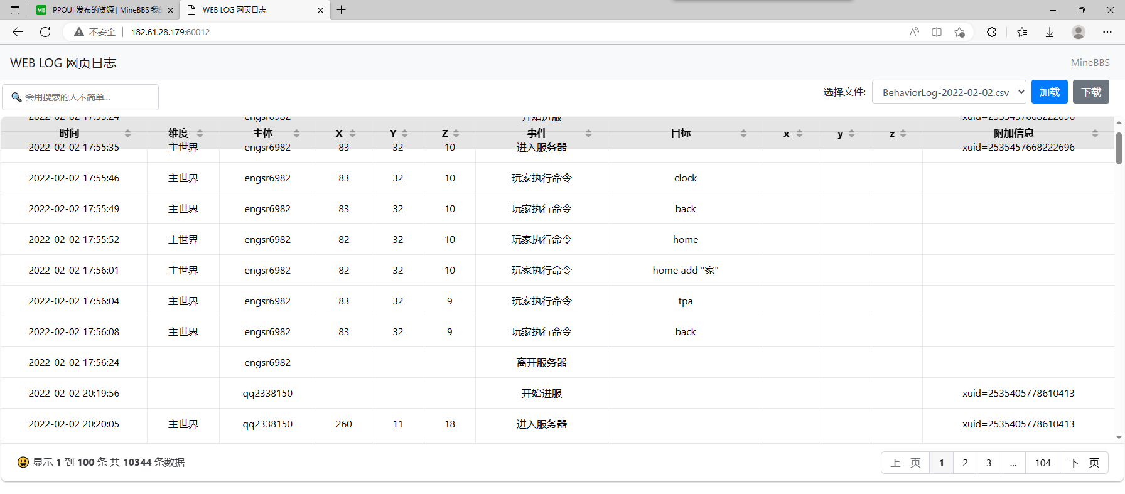
Task: Sort by lowercase y target column
Action: point(851,133)
